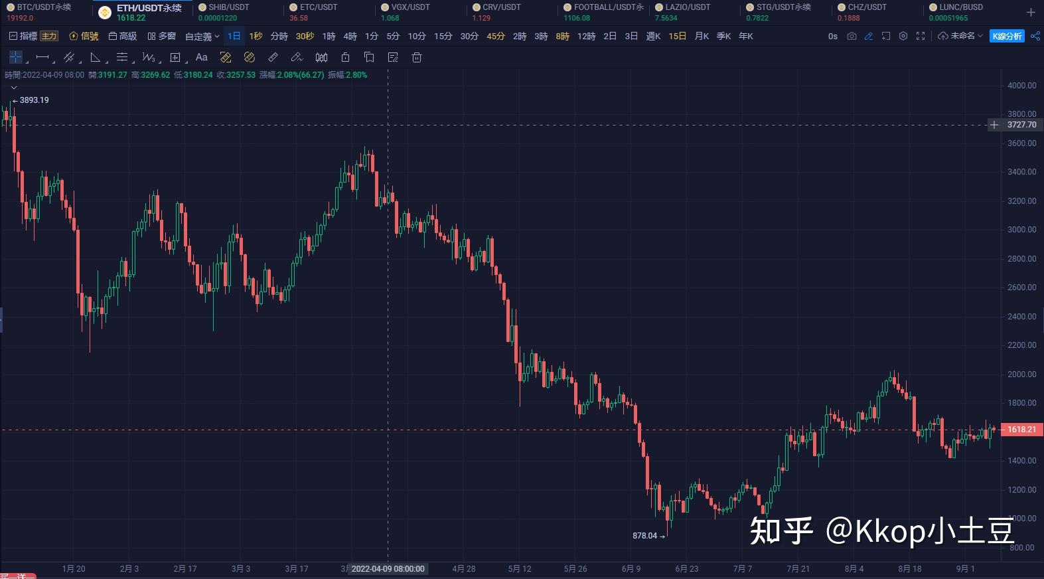Switch to VGX/USDT tab

pyautogui.click(x=406, y=12)
